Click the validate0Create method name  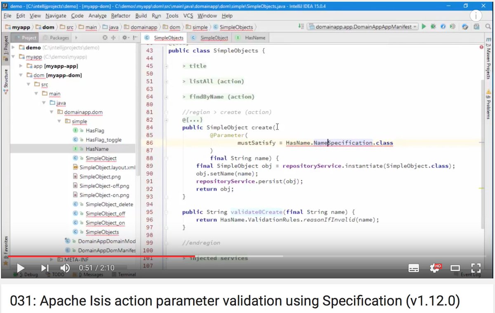pyautogui.click(x=257, y=212)
